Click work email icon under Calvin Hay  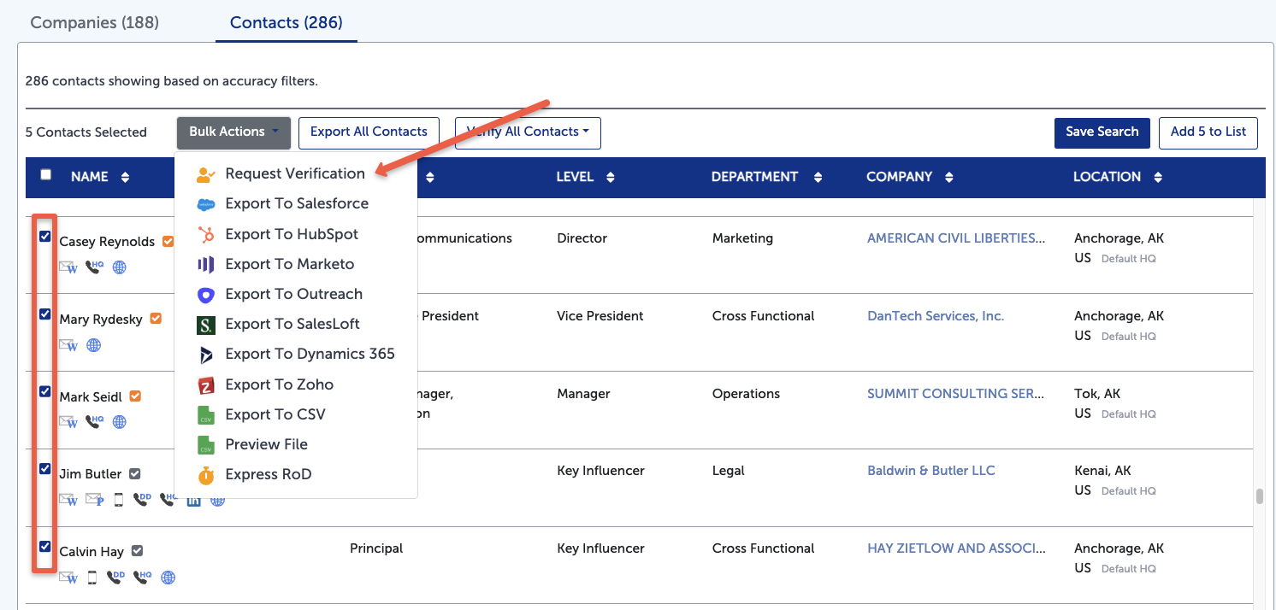pyautogui.click(x=68, y=578)
